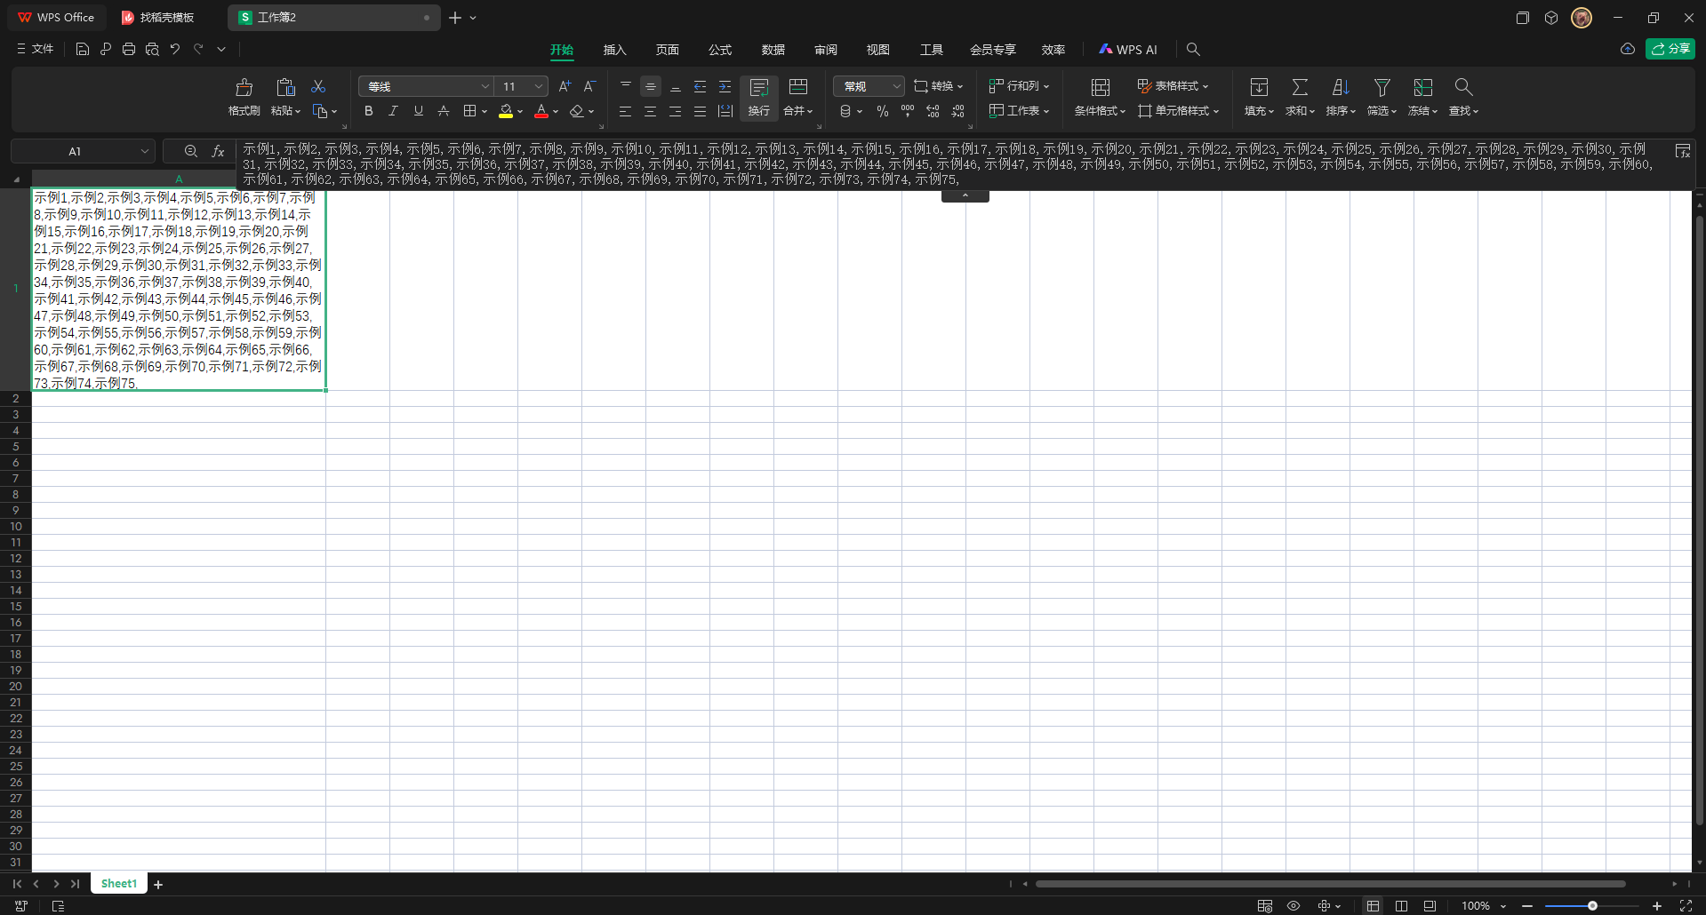1706x915 pixels.
Task: Open the font size 11 dropdown
Action: click(x=539, y=86)
